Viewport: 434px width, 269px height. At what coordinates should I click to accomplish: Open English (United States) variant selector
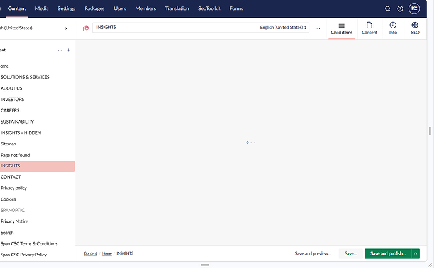pyautogui.click(x=283, y=28)
